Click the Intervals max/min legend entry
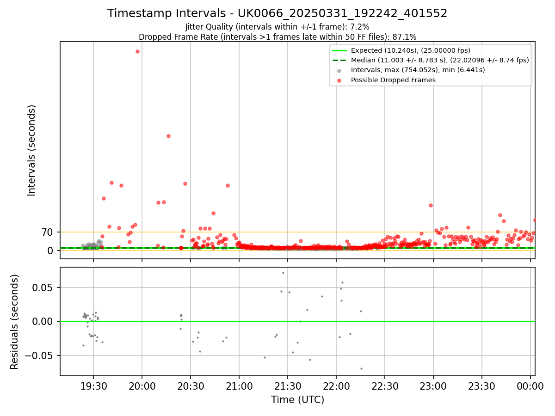The height and width of the screenshot is (416, 555). click(x=418, y=70)
